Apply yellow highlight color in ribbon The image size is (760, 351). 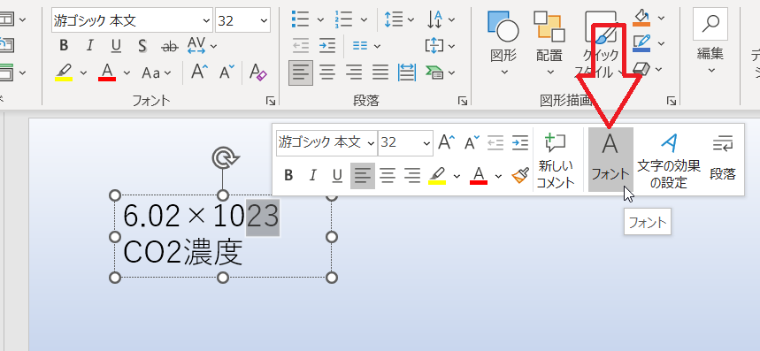coord(64,72)
